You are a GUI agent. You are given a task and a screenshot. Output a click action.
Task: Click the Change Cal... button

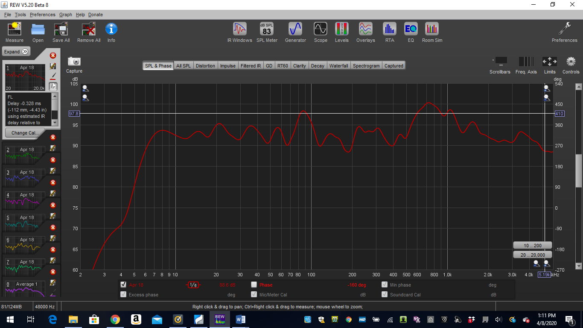25,133
